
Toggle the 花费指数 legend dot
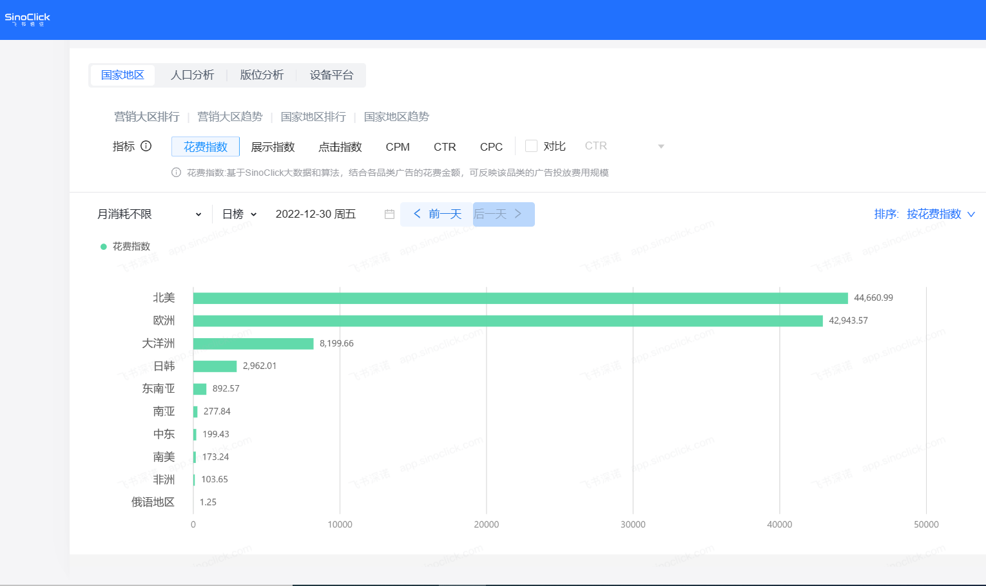coord(103,247)
